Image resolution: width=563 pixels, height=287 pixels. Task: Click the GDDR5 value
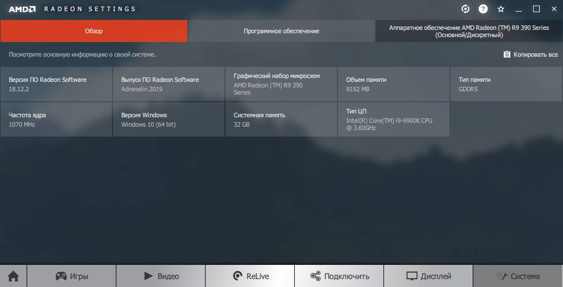468,89
